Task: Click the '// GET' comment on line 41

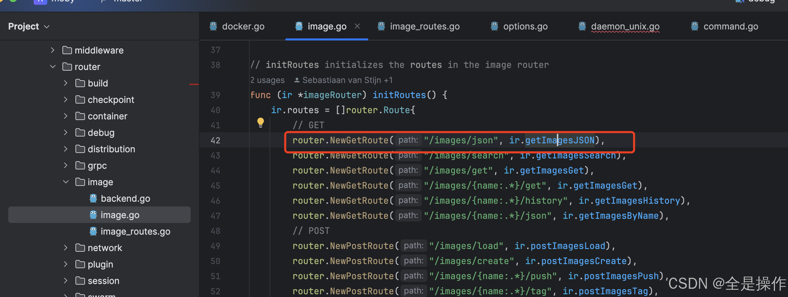Action: pos(308,125)
